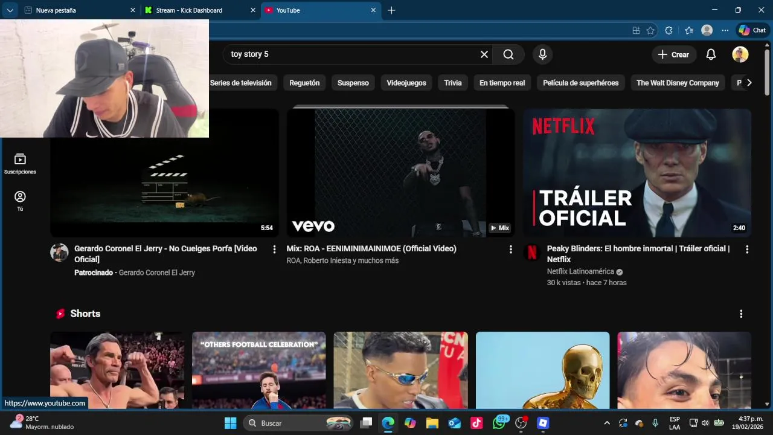Open Mix: ROA - EENIMINIMAINIMOE title

click(371, 248)
